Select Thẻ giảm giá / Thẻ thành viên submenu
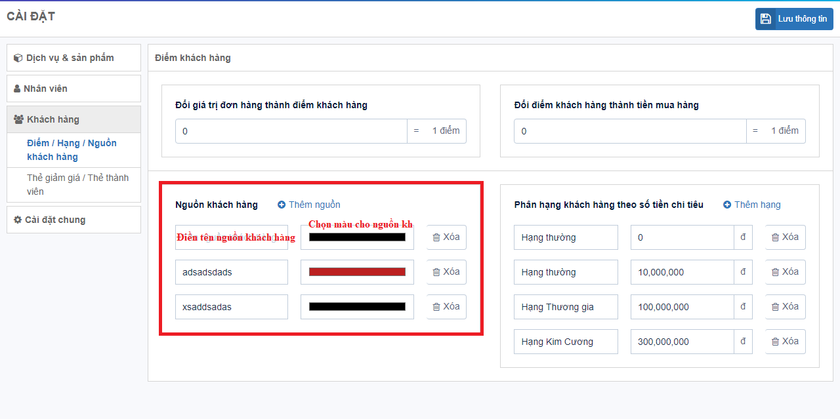The height and width of the screenshot is (419, 840). point(77,184)
